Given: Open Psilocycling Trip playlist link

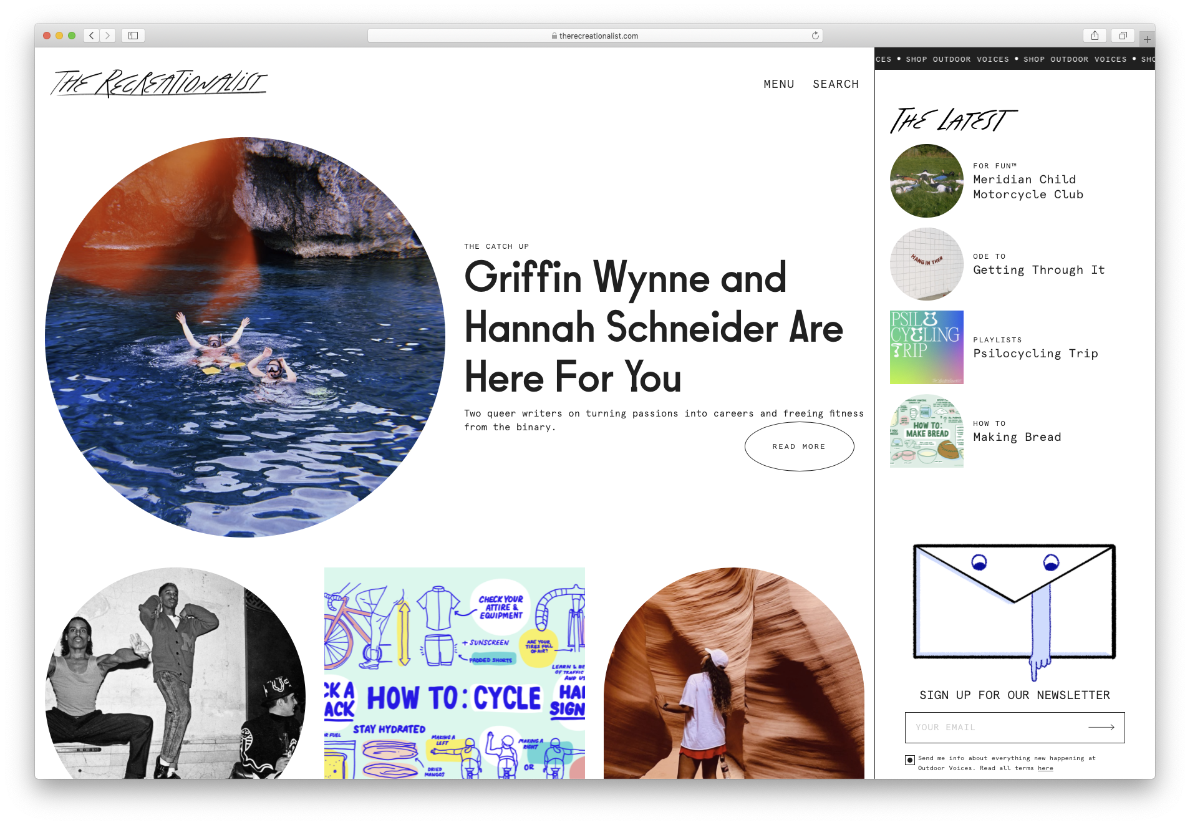Looking at the screenshot, I should coord(1035,354).
